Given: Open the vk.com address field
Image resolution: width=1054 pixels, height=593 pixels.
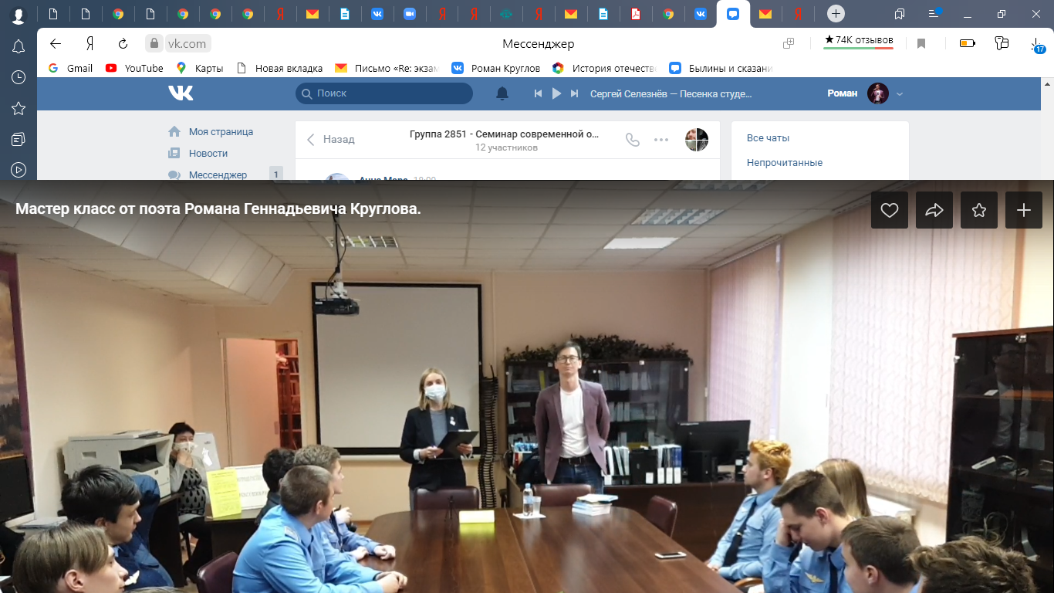Looking at the screenshot, I should point(186,44).
